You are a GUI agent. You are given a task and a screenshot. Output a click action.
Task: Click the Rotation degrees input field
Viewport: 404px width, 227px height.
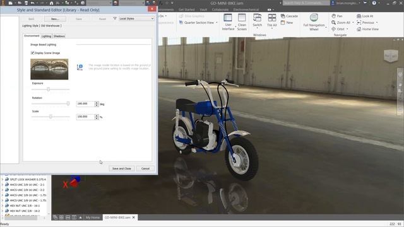[x=85, y=103]
